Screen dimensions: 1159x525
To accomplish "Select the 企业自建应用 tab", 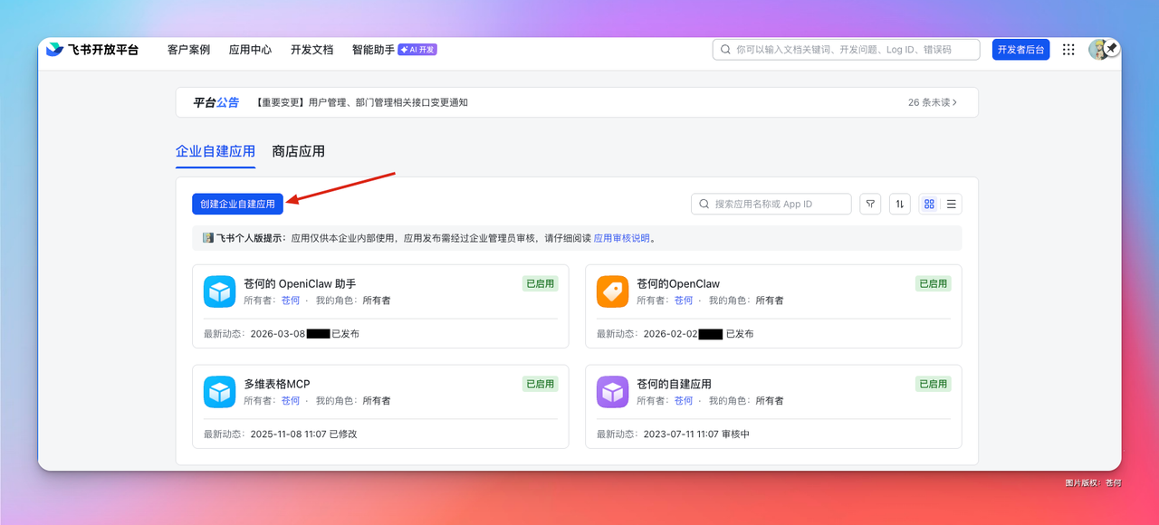I will pyautogui.click(x=216, y=151).
